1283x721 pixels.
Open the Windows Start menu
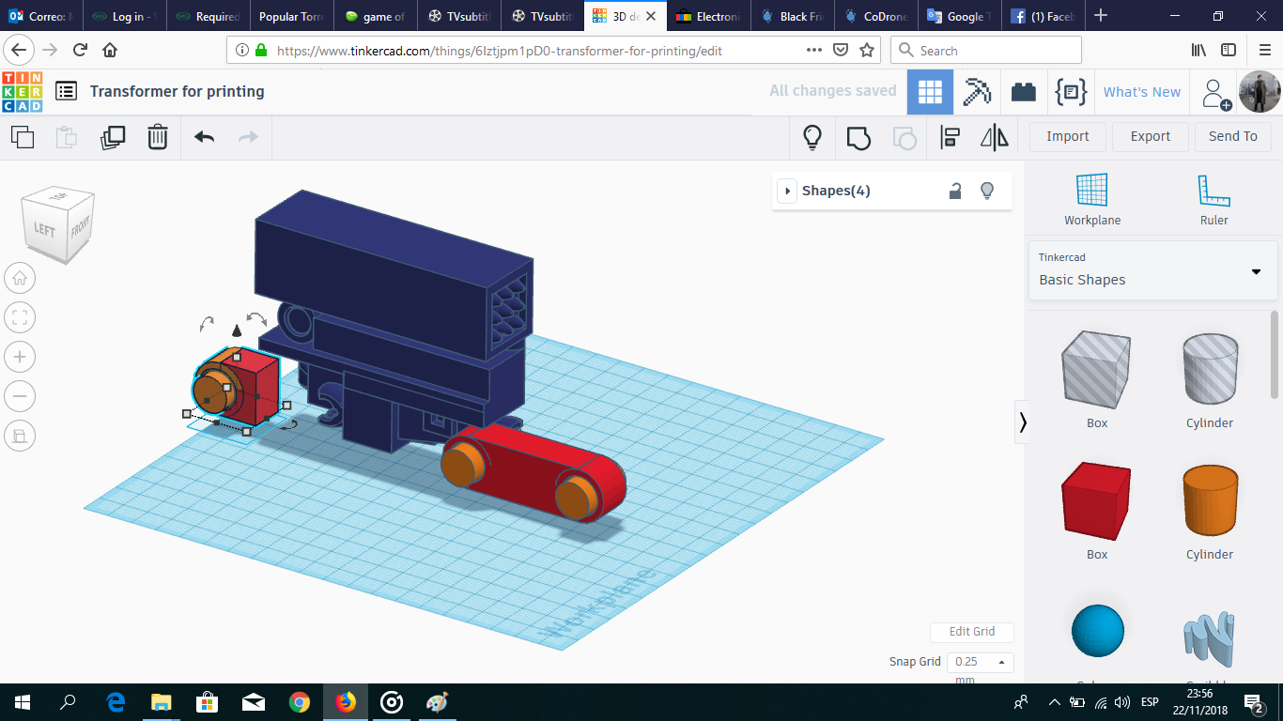[x=23, y=702]
